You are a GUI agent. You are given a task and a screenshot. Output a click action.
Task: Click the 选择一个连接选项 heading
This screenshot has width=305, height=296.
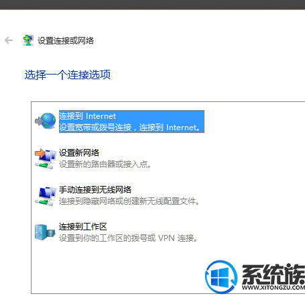tap(68, 75)
